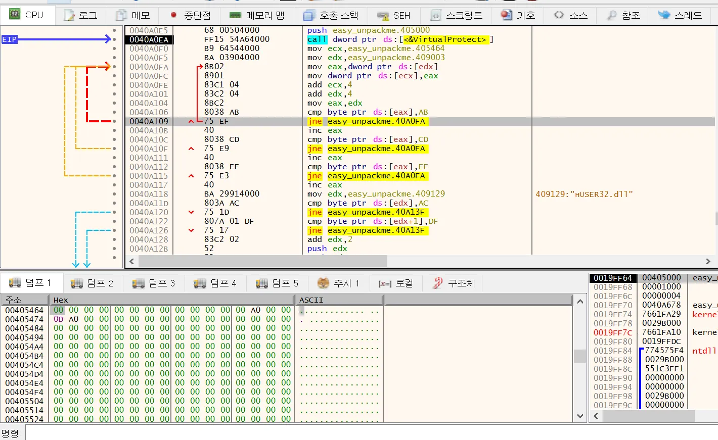Click the dump panel vertical scrollbar thumb
Image resolution: width=718 pixels, height=440 pixels.
[x=580, y=356]
